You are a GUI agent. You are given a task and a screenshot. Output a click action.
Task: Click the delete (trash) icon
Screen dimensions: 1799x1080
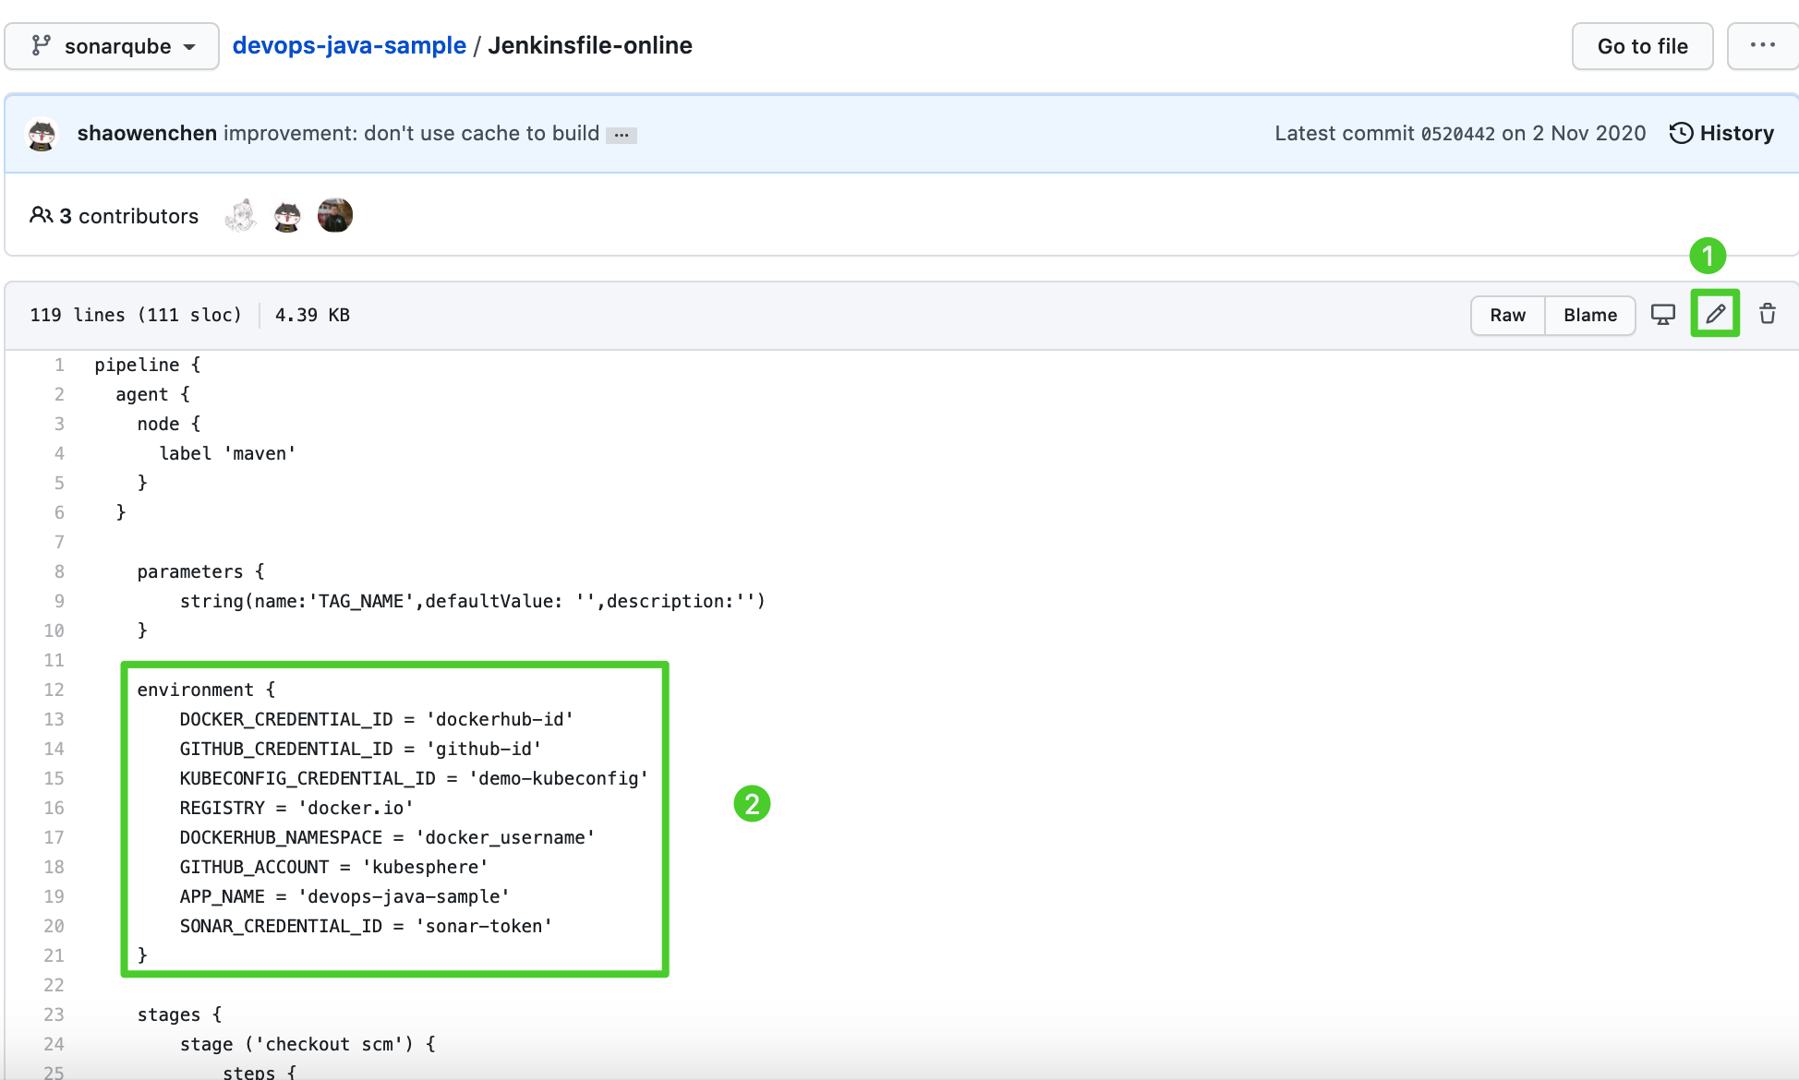[1769, 313]
